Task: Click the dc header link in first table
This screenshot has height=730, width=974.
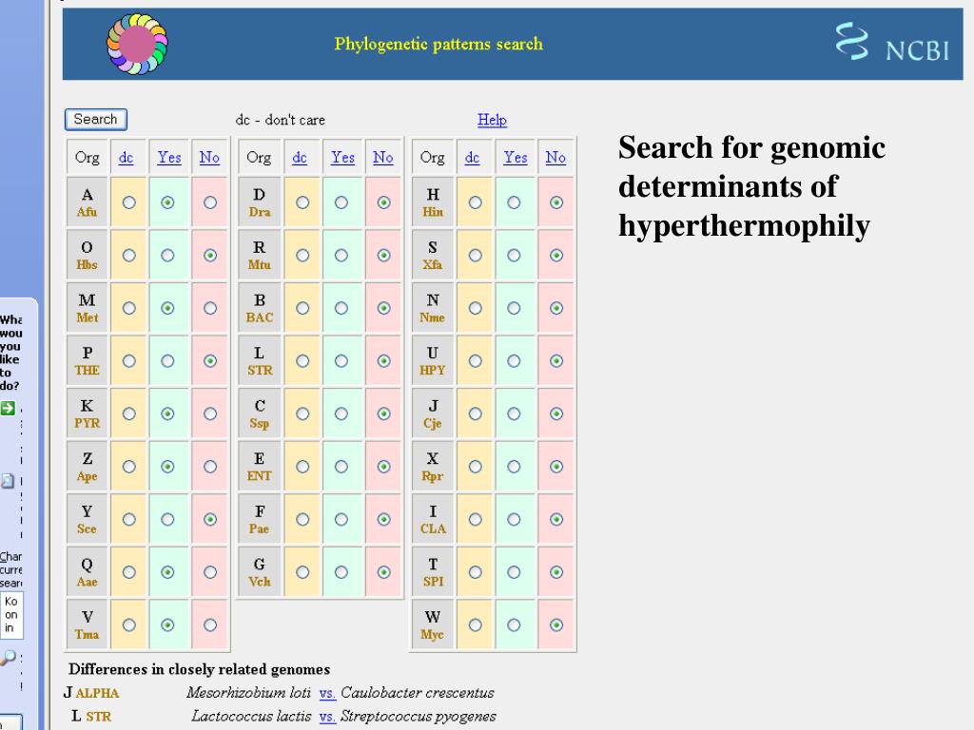Action: 126,158
